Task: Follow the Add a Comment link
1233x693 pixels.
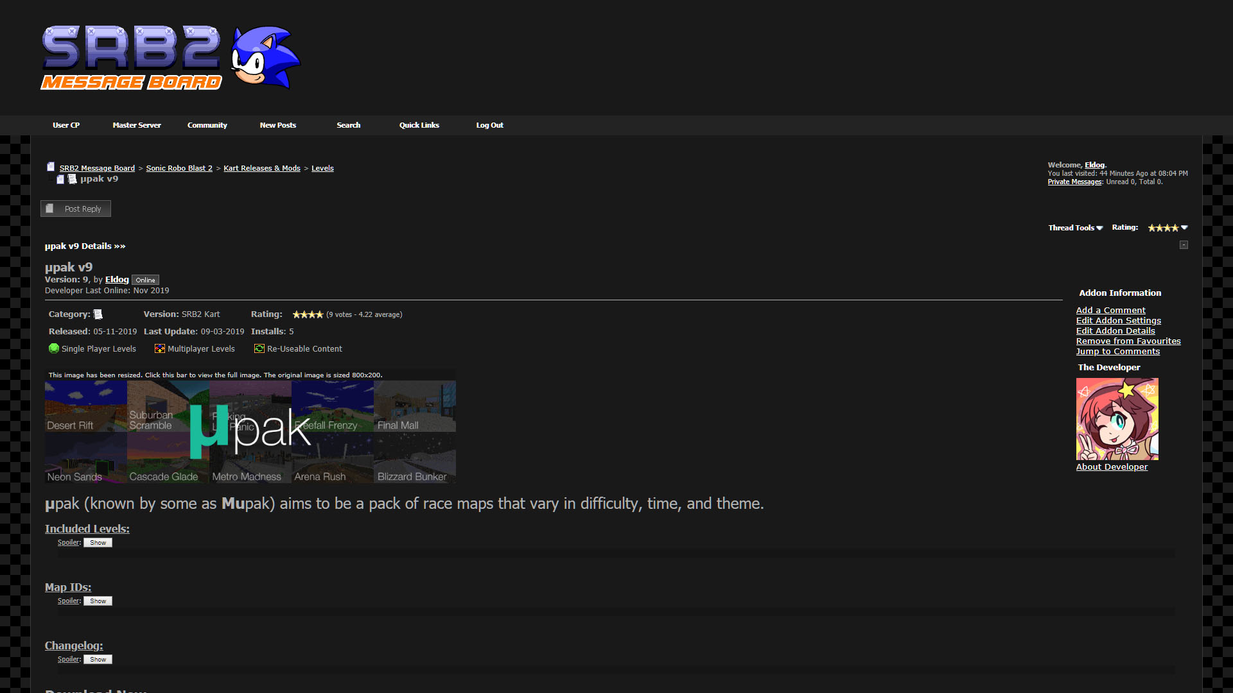Action: point(1110,310)
